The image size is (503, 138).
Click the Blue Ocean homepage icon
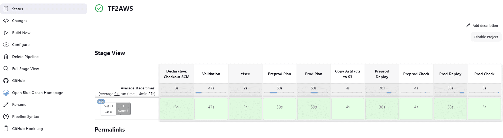tap(6, 93)
